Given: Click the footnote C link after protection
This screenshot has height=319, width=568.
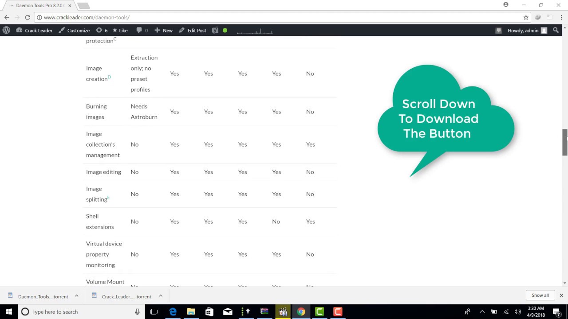Looking at the screenshot, I should [115, 39].
